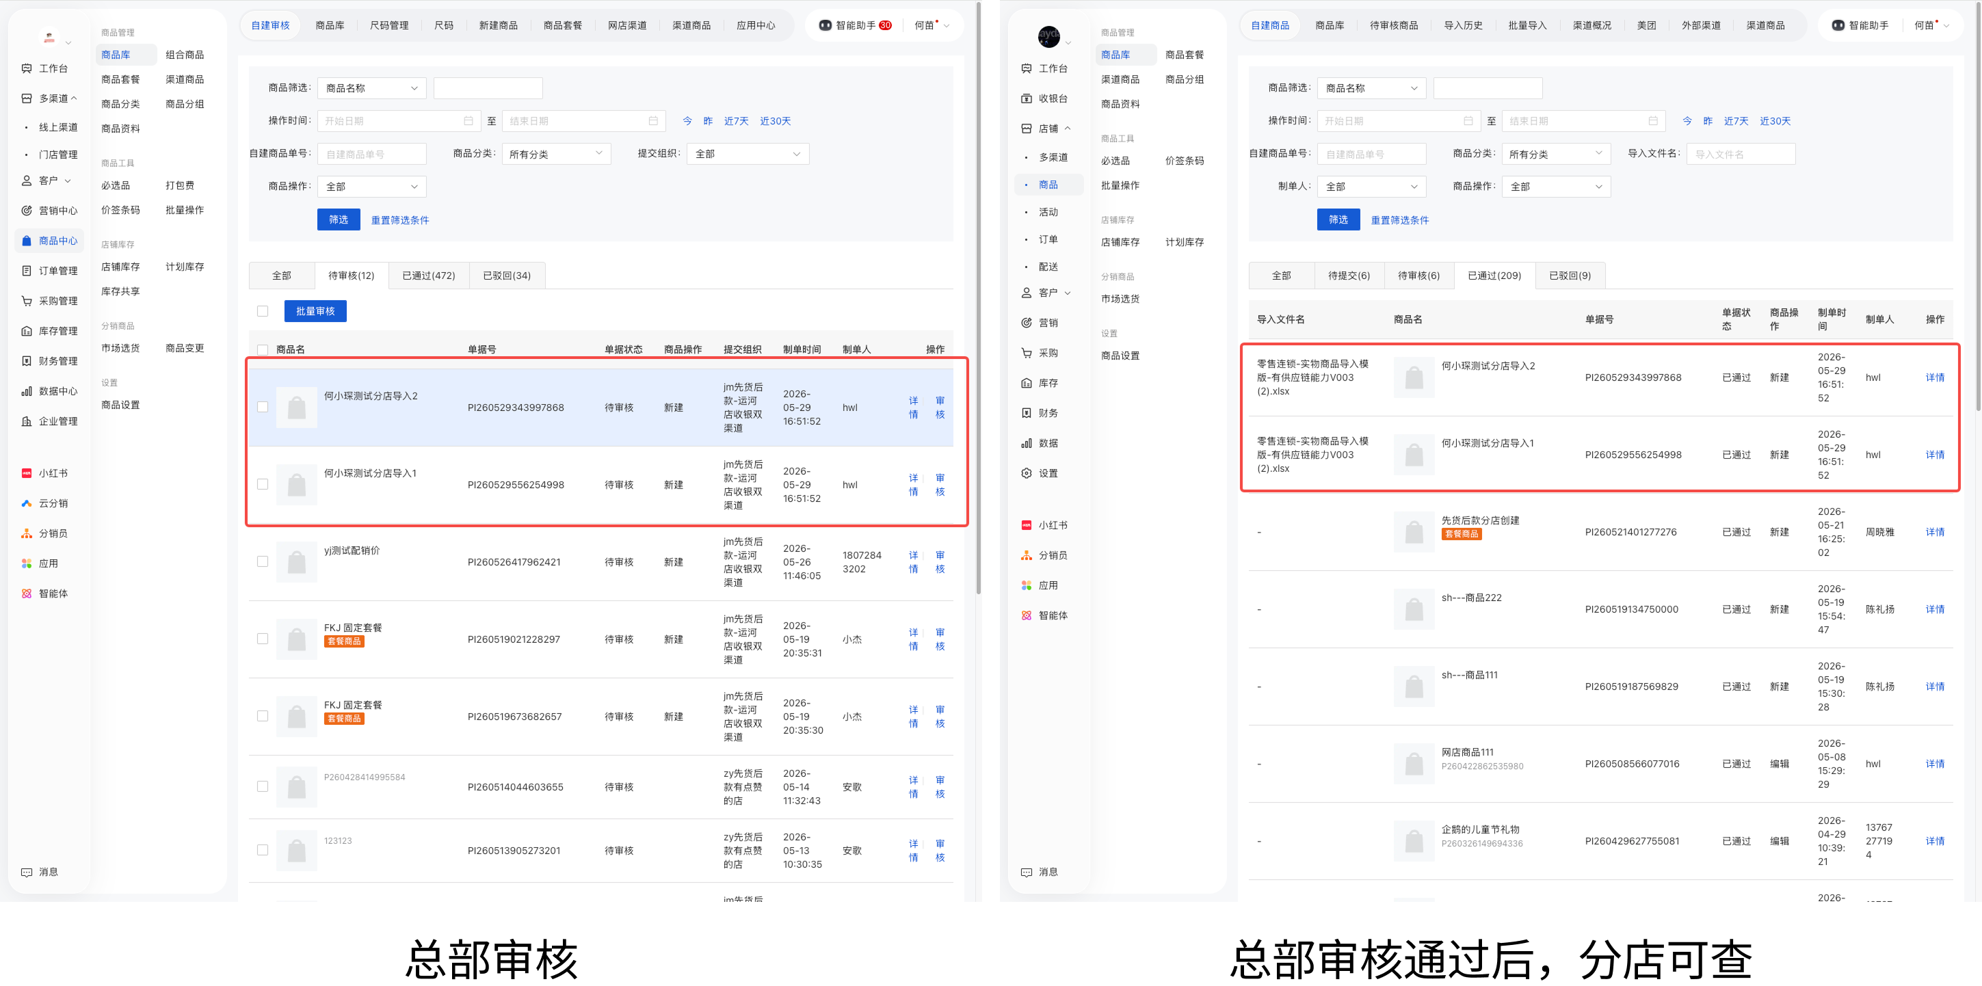This screenshot has width=1982, height=986.
Task: Toggle select-all checkbox beside 批量审核 button
Action: coord(263,312)
